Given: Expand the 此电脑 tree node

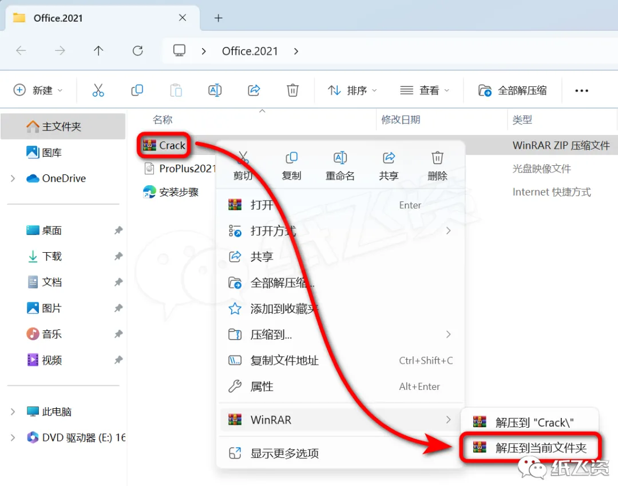Looking at the screenshot, I should [x=13, y=412].
